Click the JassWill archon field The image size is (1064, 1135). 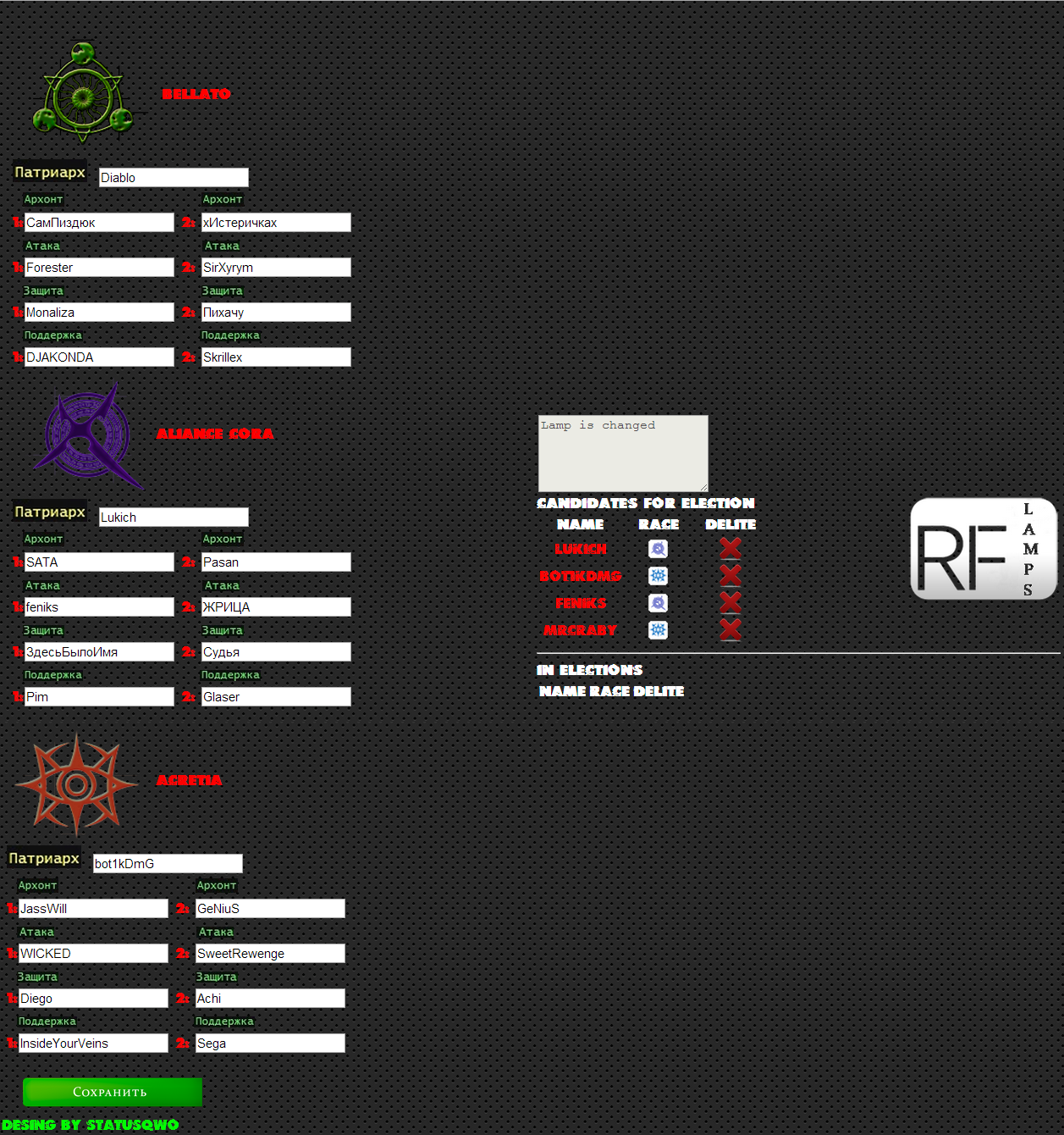tap(93, 908)
